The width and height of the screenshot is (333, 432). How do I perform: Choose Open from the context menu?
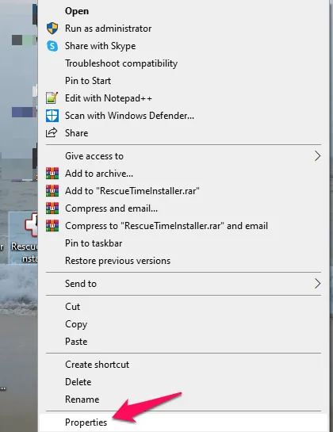(x=183, y=11)
